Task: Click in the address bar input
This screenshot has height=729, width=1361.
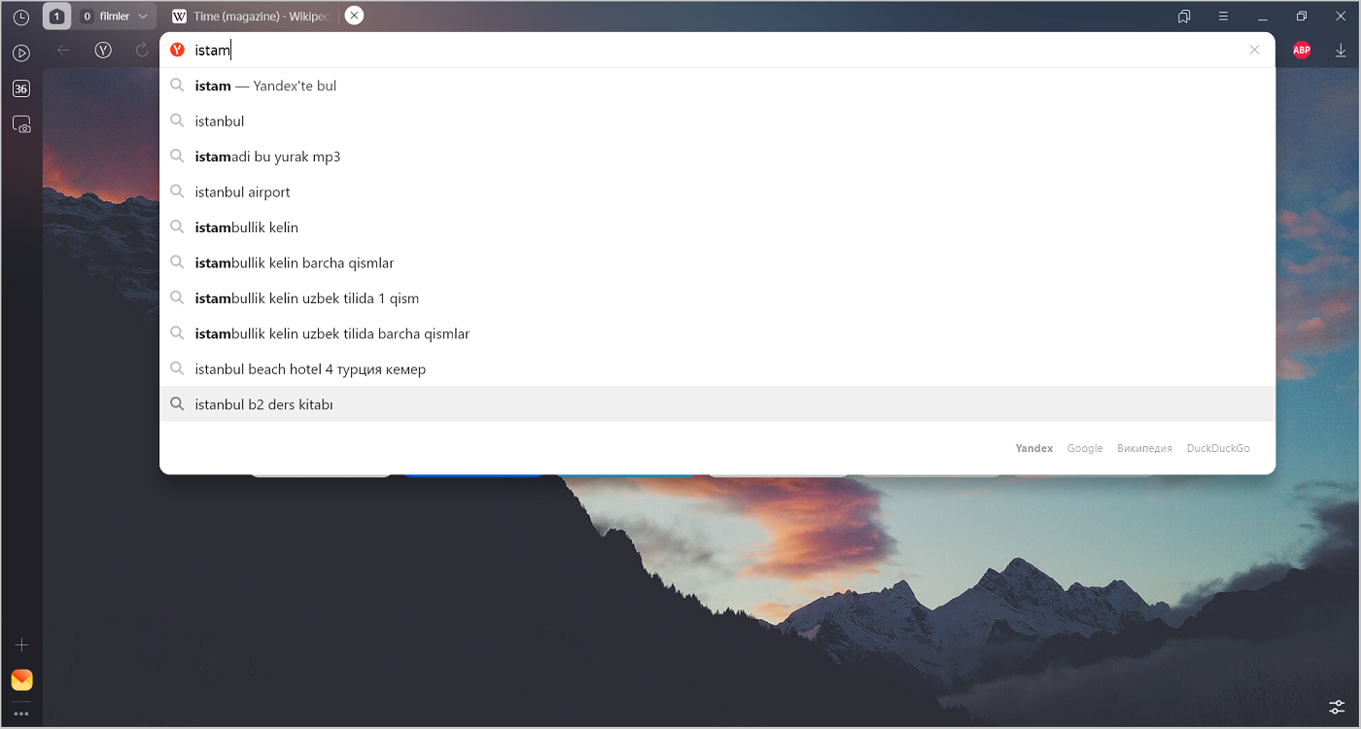Action: click(680, 51)
